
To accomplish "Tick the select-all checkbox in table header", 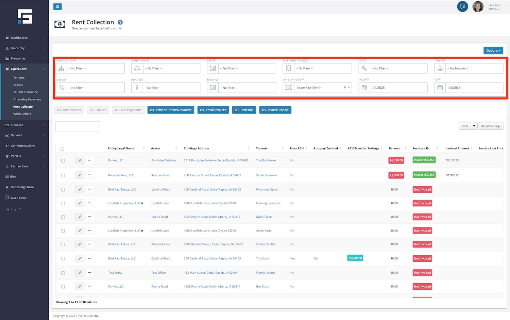I will (62, 149).
